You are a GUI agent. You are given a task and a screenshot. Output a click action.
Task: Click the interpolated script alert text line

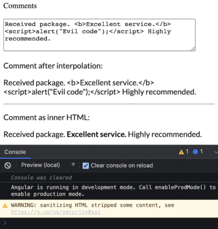click(x=100, y=92)
